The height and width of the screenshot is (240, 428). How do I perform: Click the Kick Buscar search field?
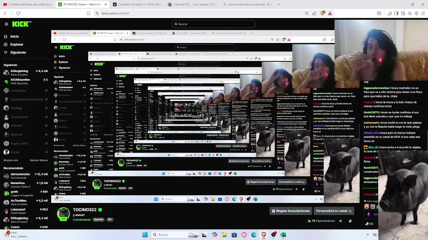point(214,24)
